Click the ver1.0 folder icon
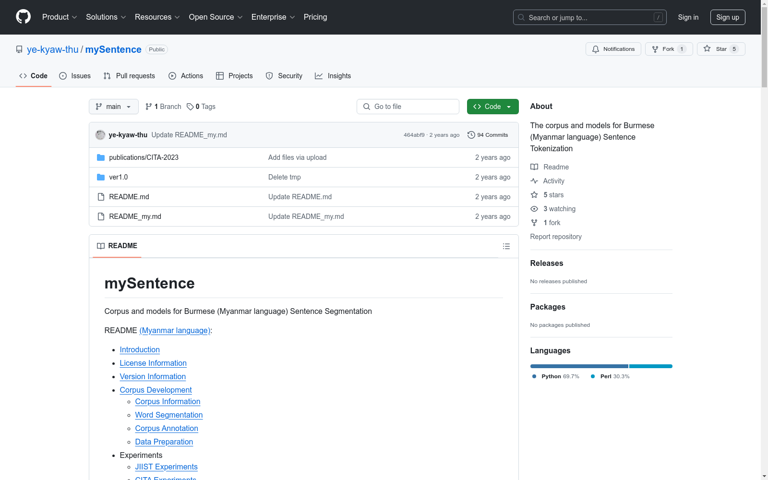This screenshot has height=480, width=768. point(101,177)
